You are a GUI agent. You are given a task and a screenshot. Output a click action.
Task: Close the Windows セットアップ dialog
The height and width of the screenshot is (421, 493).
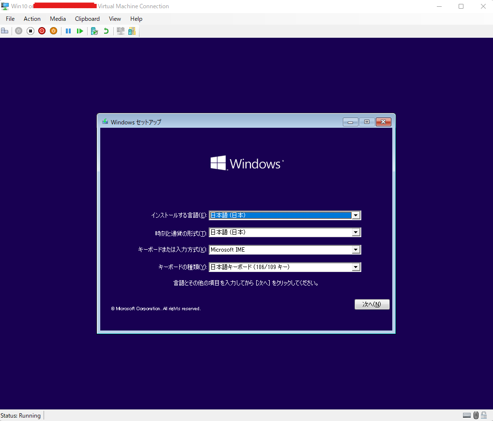(383, 122)
